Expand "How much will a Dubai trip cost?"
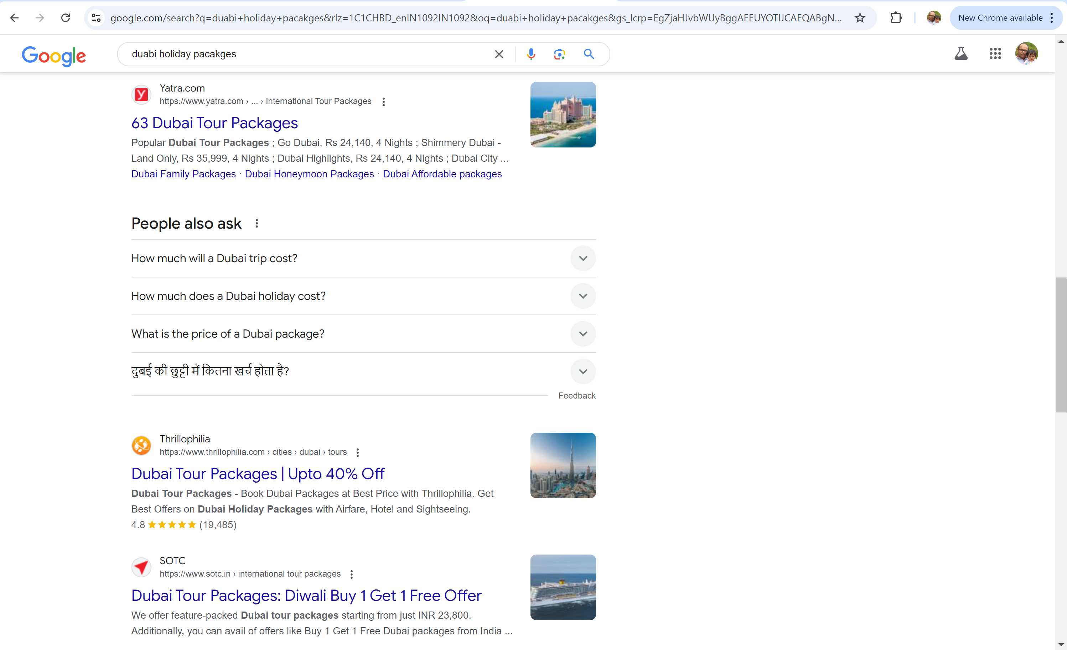 coord(583,259)
